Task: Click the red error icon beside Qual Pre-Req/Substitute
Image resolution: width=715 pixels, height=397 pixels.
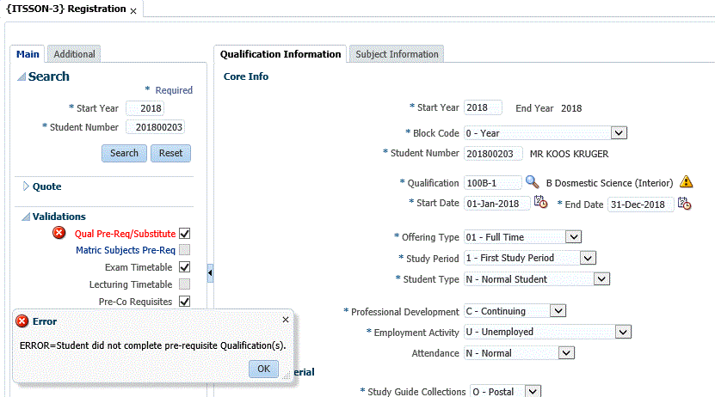Action: click(59, 233)
